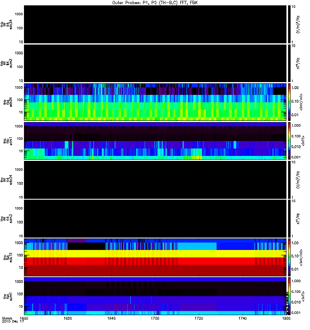The image size is (310, 330).
Task: Click the black gap in thc edc12 panel
Action: pos(86,246)
